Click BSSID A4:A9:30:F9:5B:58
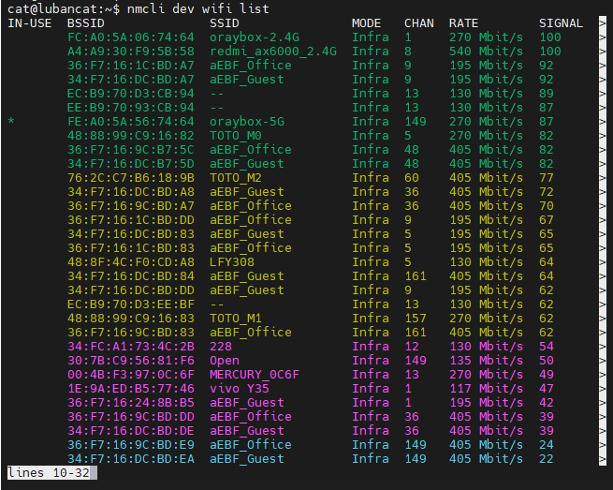 (x=131, y=52)
